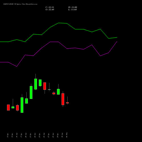This screenshot has height=142, width=142.
Task: Click the DABUR CE Options chart title
Action: point(20,4)
